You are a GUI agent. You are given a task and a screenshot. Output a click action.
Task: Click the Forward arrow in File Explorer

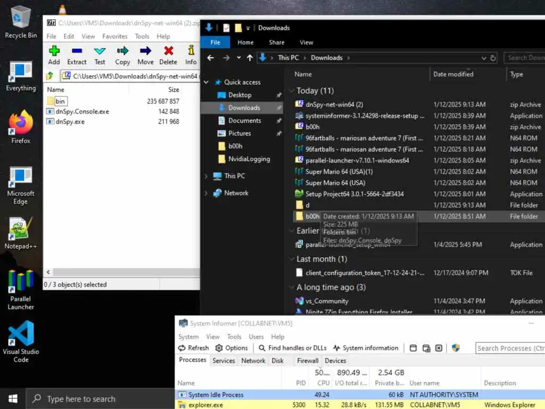tap(226, 58)
